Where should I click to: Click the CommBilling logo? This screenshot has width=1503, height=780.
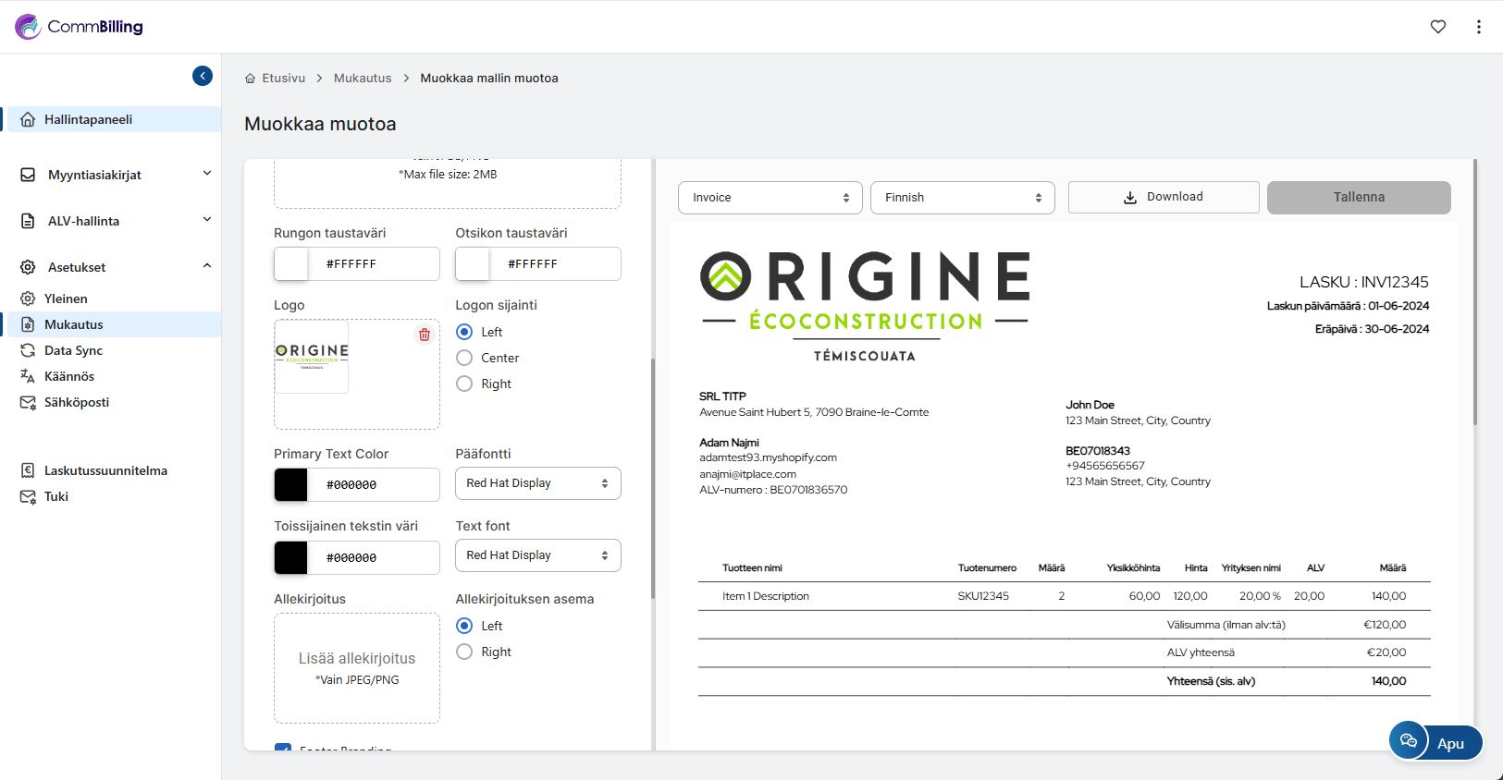pyautogui.click(x=80, y=27)
